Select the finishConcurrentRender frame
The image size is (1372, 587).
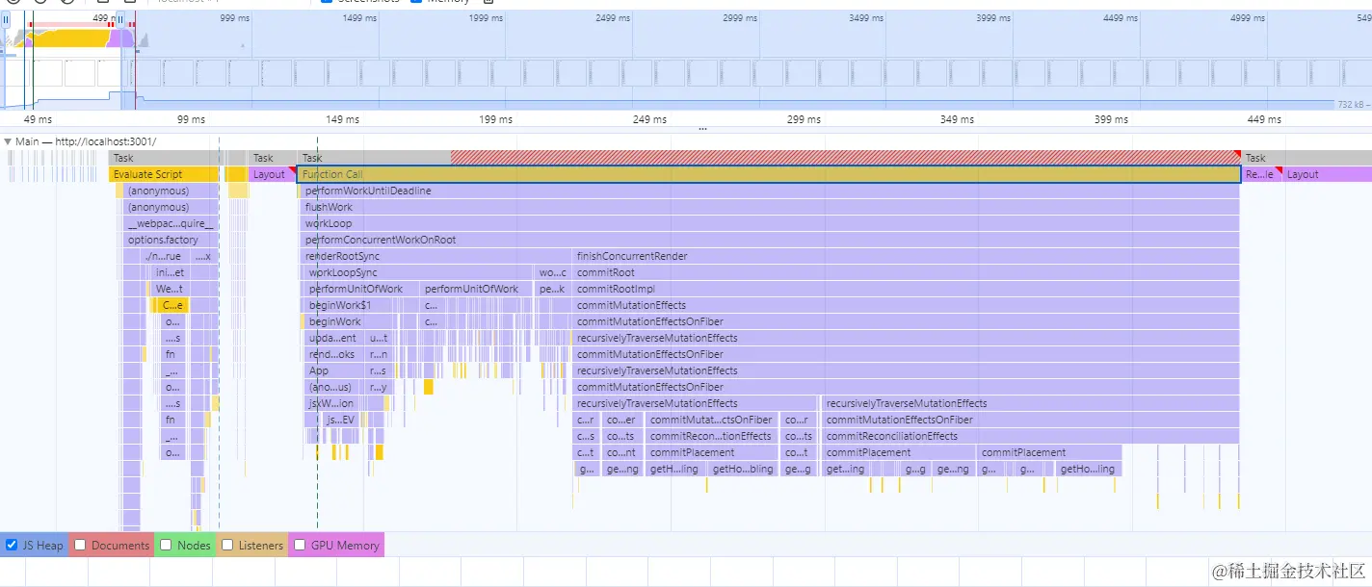[907, 256]
